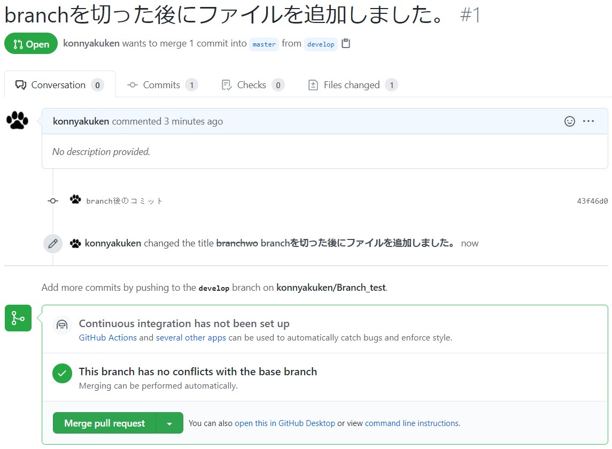Click open this in GitHub Desktop link
Screen dimensions: 612x449
[284, 423]
